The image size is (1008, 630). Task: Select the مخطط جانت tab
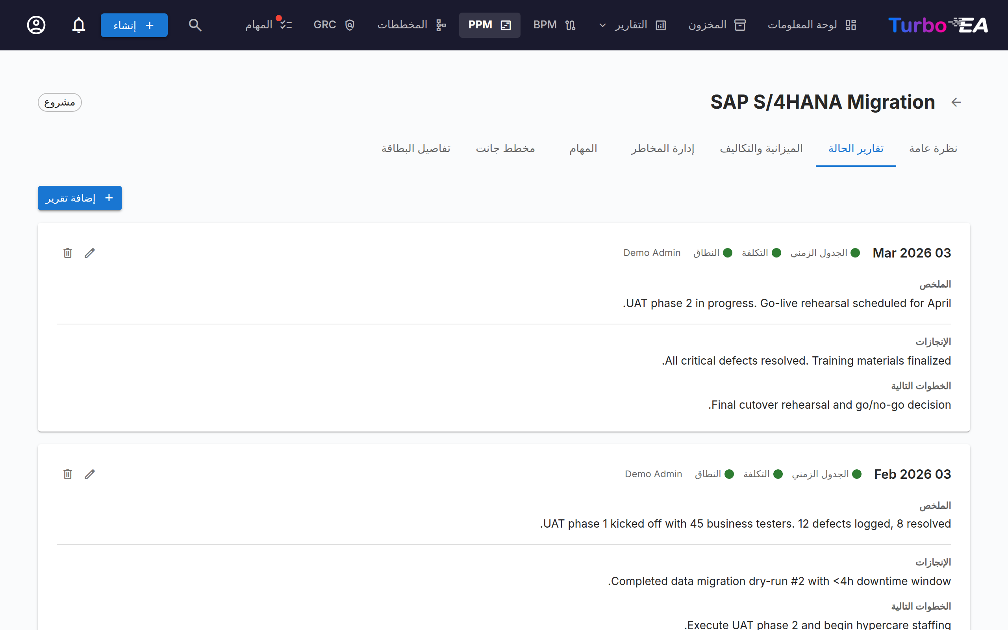[x=505, y=148]
